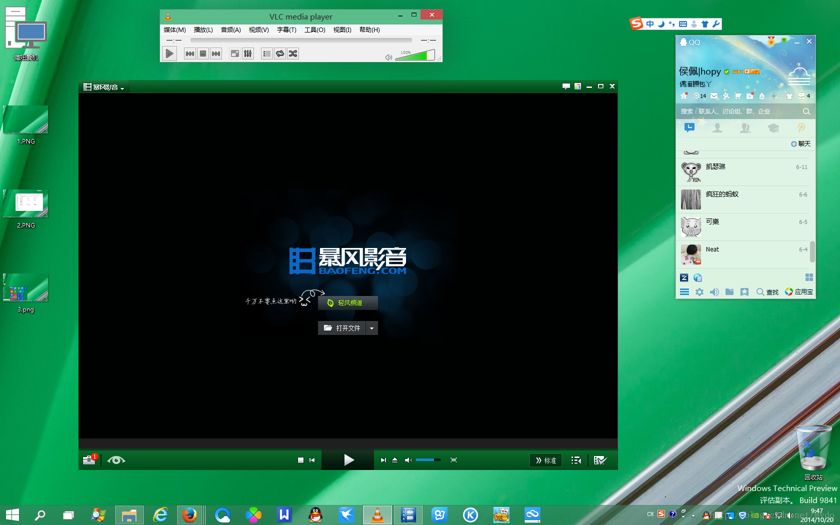Open QQ skin shirt icon
This screenshot has height=525, width=840.
[x=789, y=96]
